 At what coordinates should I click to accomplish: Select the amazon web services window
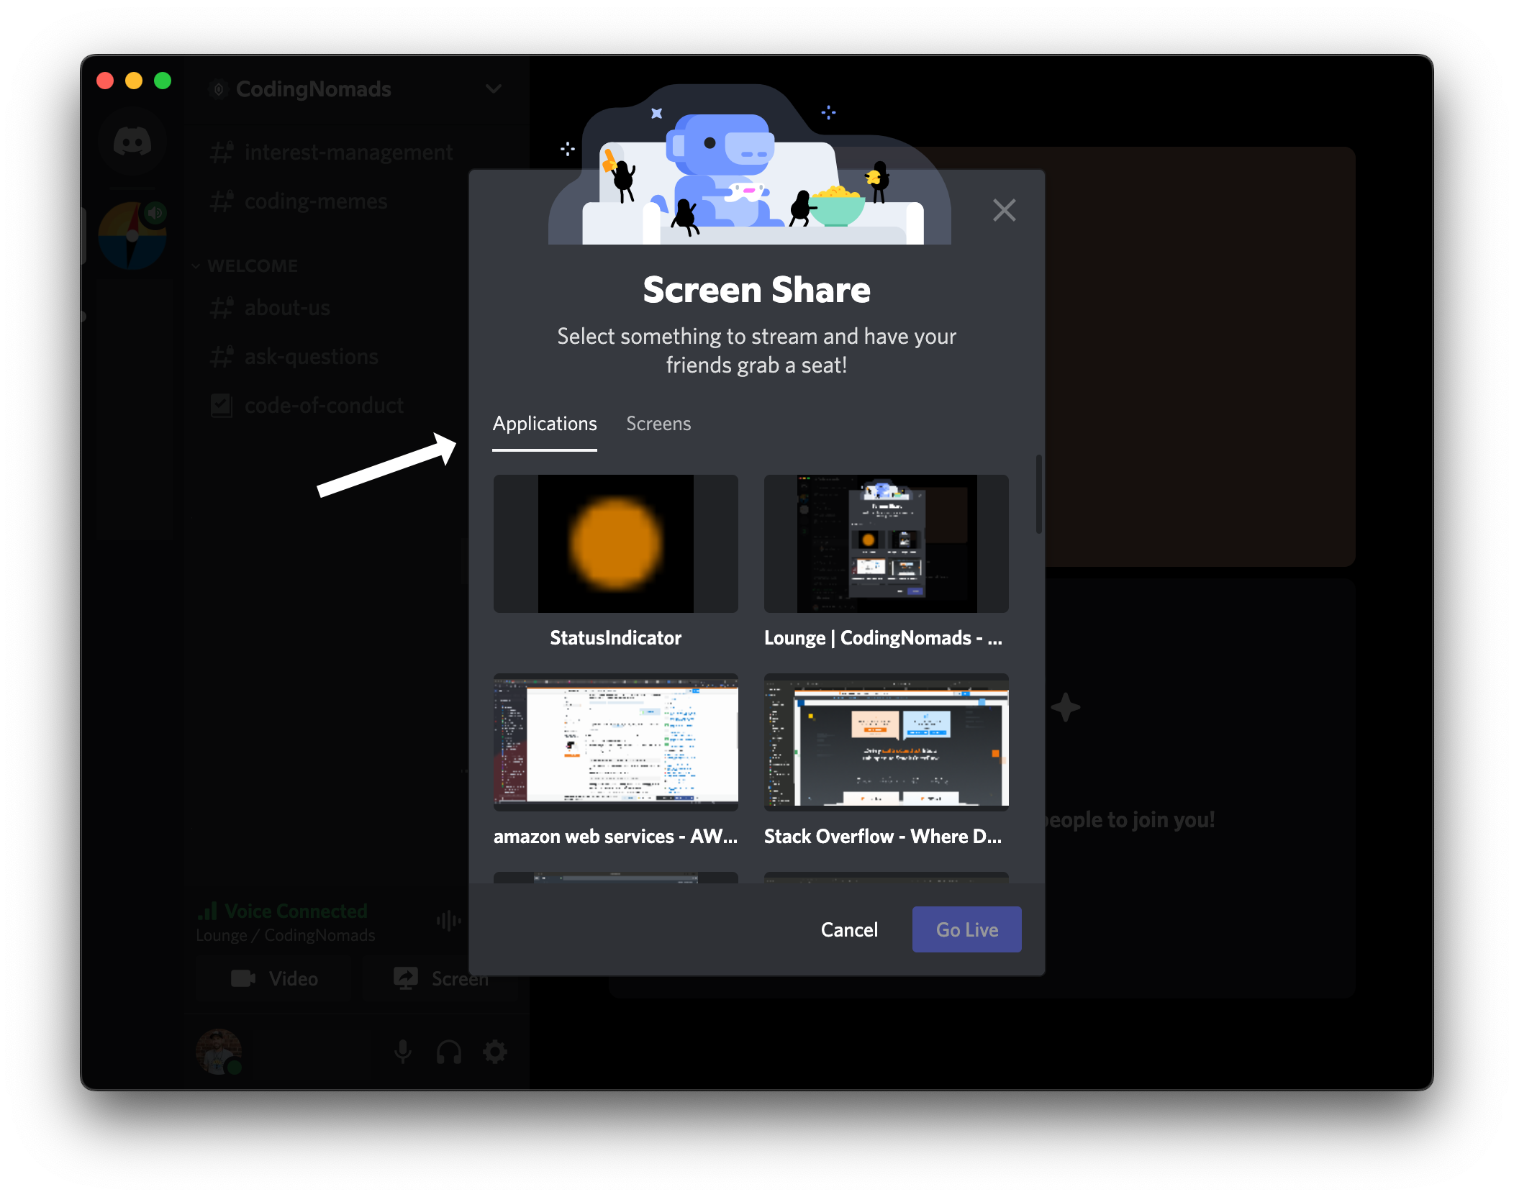(615, 741)
